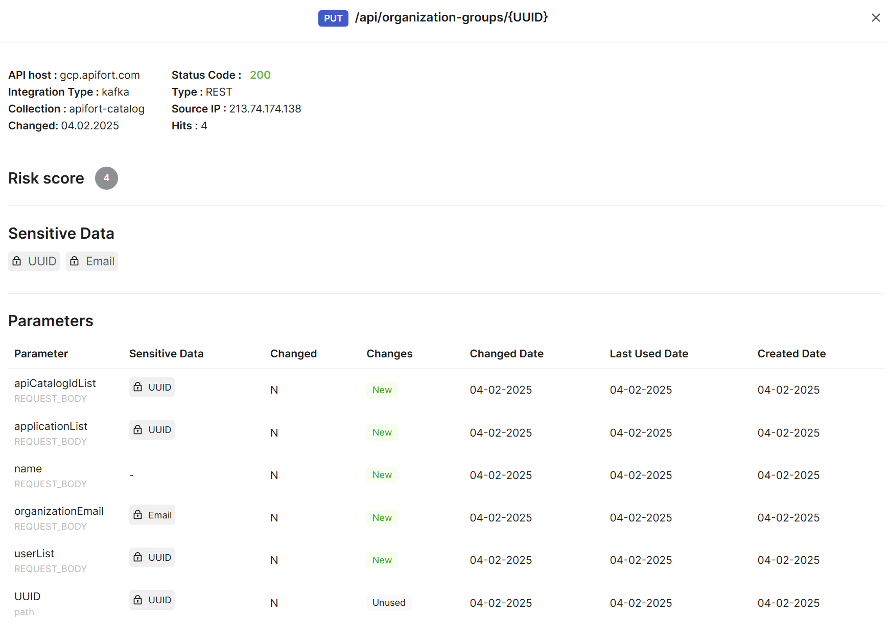Close the API details panel
Screen dimensions: 888x637
(875, 18)
